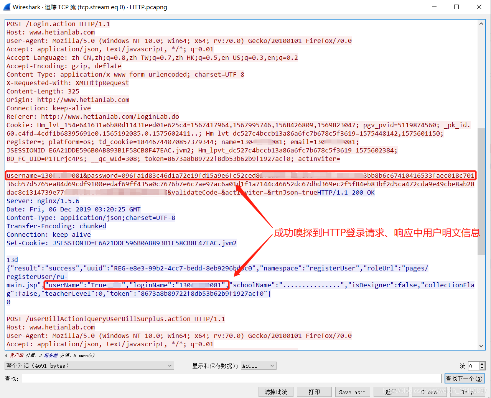The image size is (491, 398).
Task: Click the username=130...&password= request body line
Action: (x=241, y=175)
